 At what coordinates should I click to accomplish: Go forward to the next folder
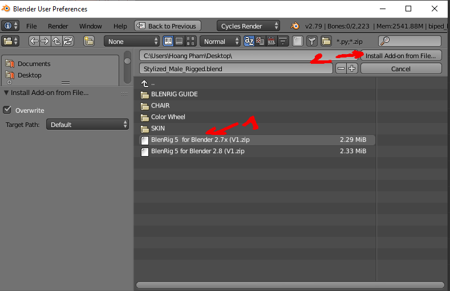45,41
